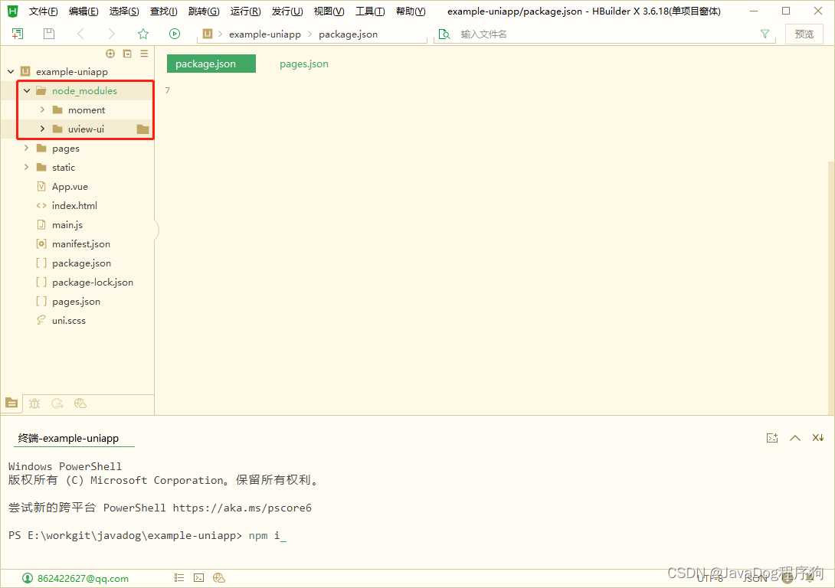
Task: Collapse the terminal panel with the chevron
Action: 795,437
